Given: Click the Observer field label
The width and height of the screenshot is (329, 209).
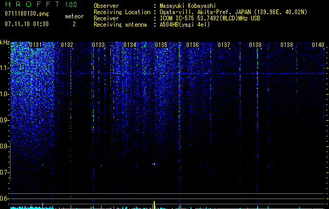Looking at the screenshot, I should (x=106, y=6).
